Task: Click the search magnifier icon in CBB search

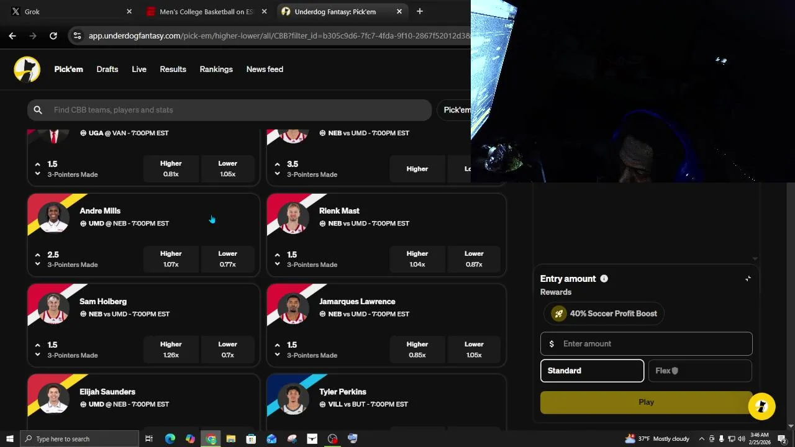Action: click(x=38, y=110)
